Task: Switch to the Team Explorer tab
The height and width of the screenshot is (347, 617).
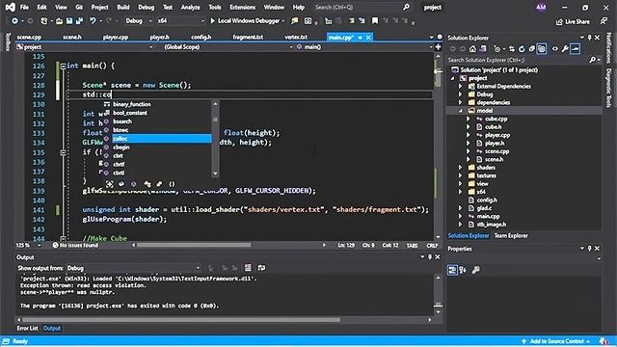Action: tap(511, 235)
